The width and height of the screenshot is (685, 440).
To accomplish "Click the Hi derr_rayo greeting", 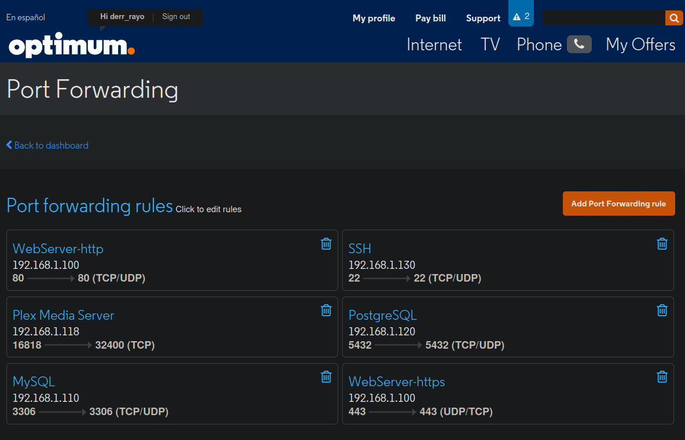I will coord(122,17).
